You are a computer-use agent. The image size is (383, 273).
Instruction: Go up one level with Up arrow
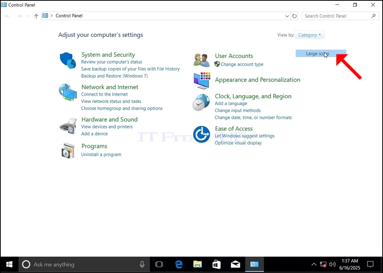(x=36, y=16)
